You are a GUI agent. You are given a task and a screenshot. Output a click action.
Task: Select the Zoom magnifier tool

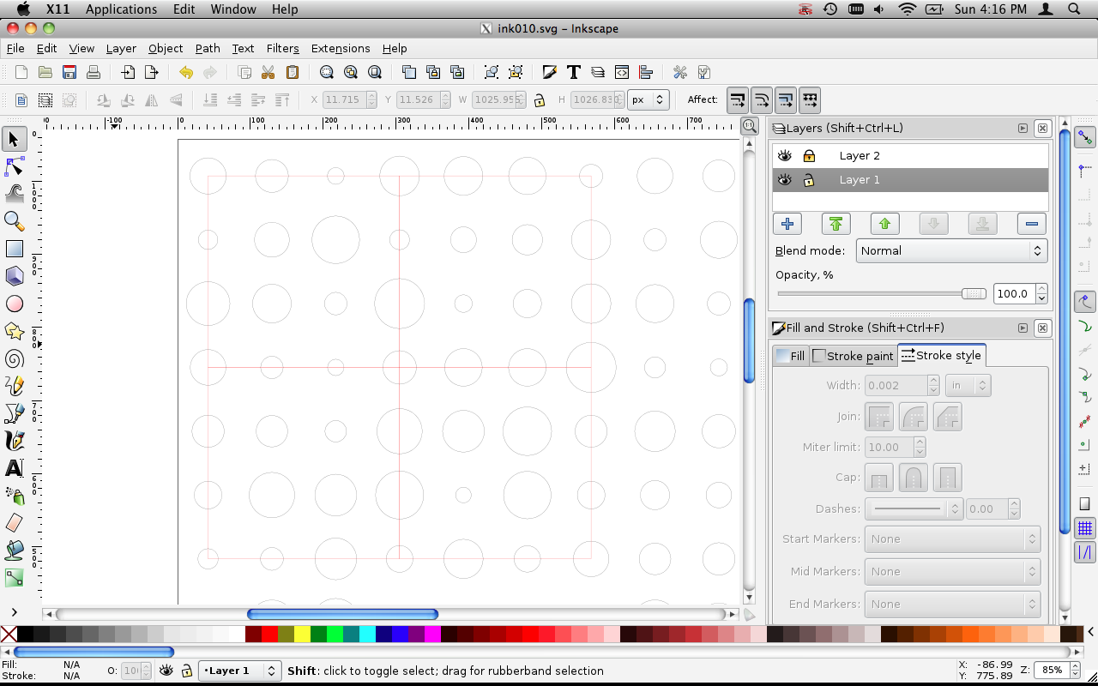[x=14, y=220]
